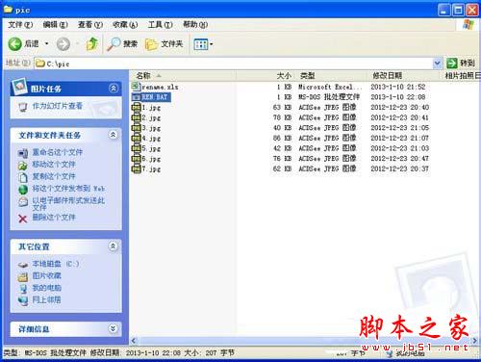Click the Forward arrow button
The image size is (481, 362).
pos(63,44)
